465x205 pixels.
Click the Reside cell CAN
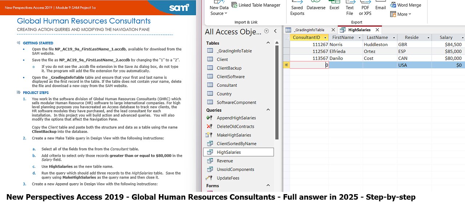(414, 58)
